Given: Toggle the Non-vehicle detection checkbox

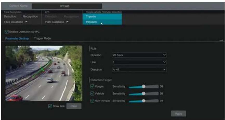Looking at the screenshot, I should click(92, 101).
